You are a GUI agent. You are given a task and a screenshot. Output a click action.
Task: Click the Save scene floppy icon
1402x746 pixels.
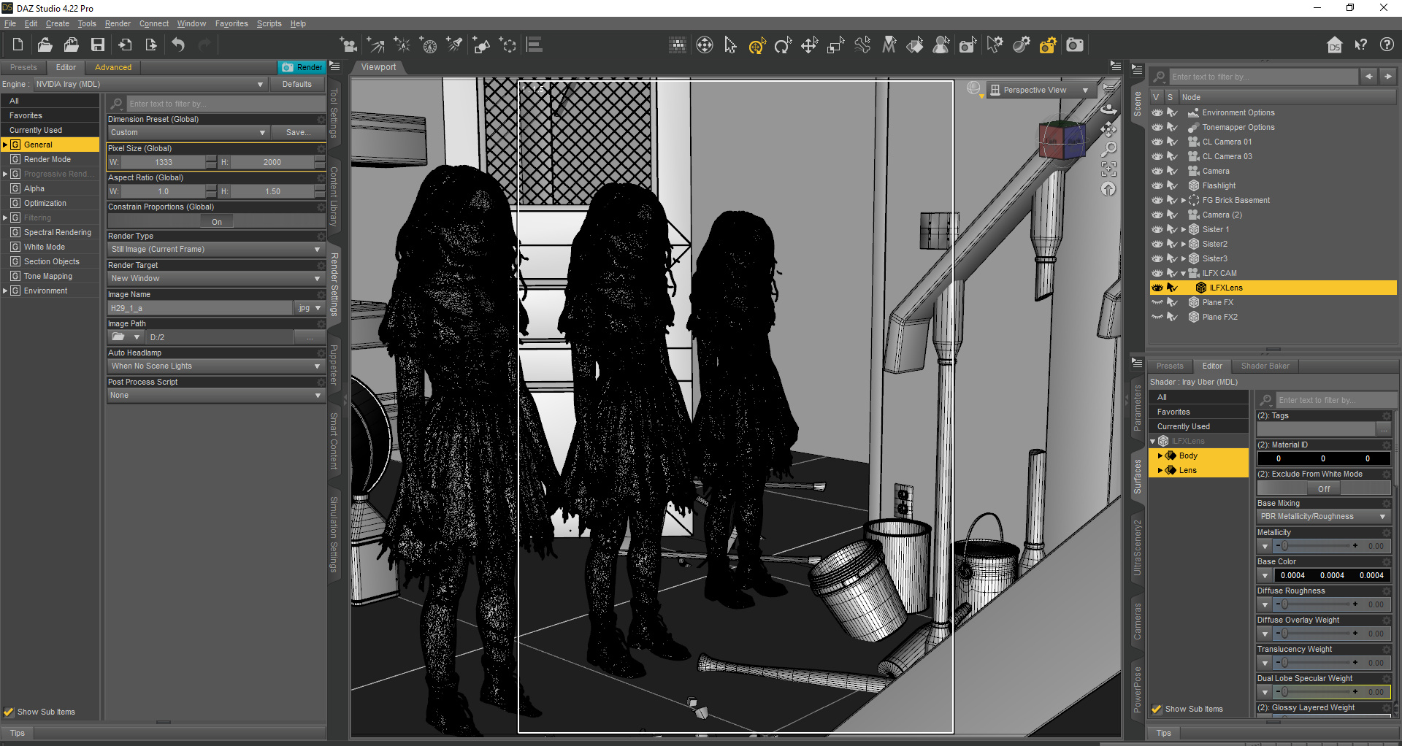98,45
